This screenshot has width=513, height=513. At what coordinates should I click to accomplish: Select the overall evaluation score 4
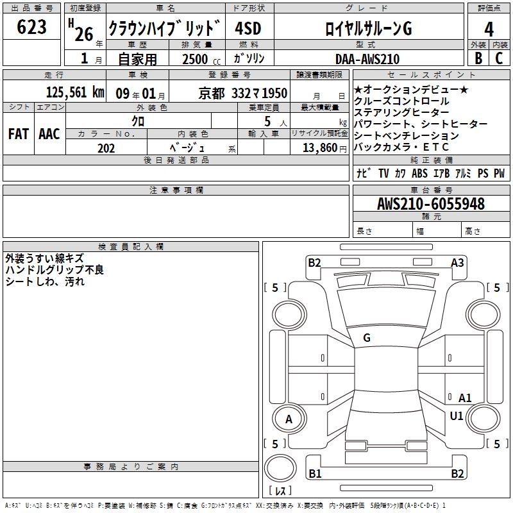(489, 29)
